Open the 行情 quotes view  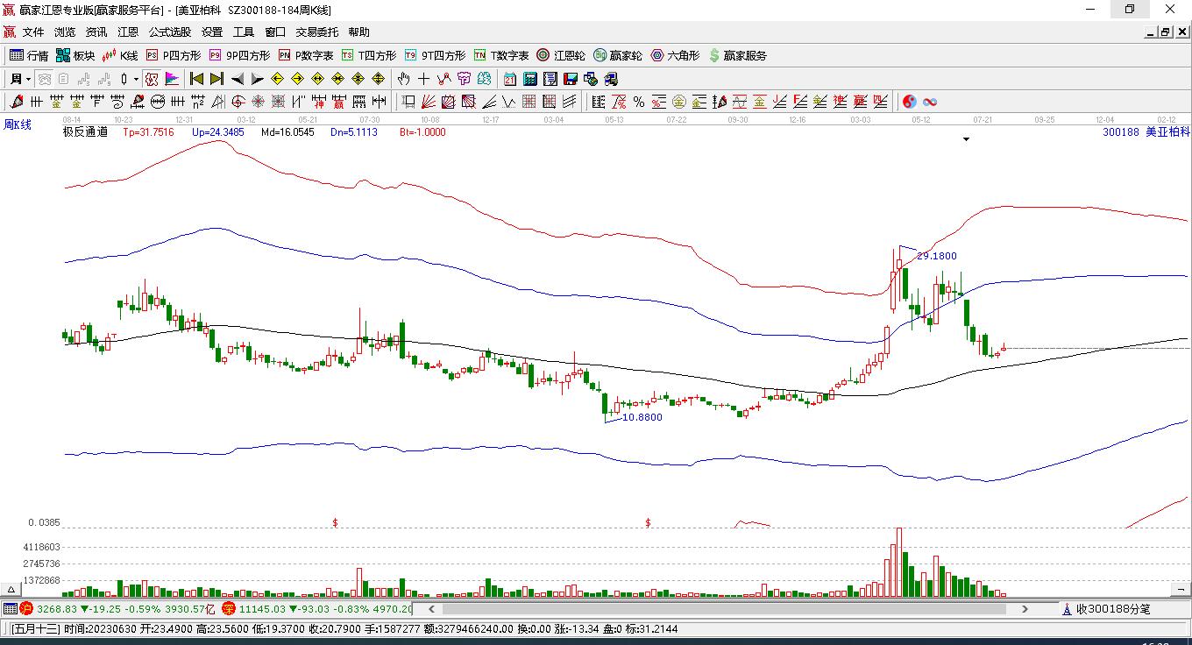pyautogui.click(x=29, y=55)
